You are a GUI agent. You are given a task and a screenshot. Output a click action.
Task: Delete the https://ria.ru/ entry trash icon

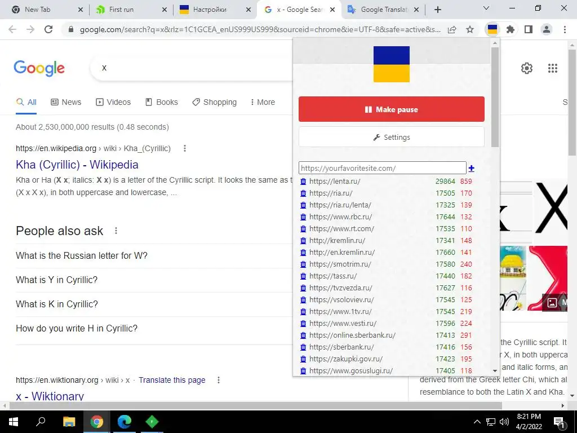[303, 193]
